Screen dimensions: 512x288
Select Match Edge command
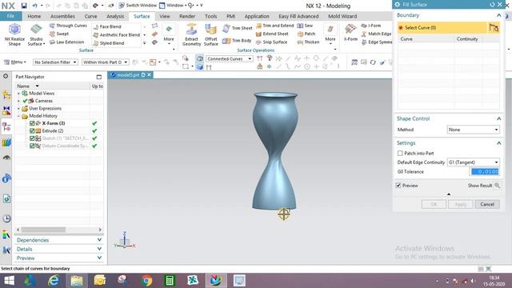376,34
